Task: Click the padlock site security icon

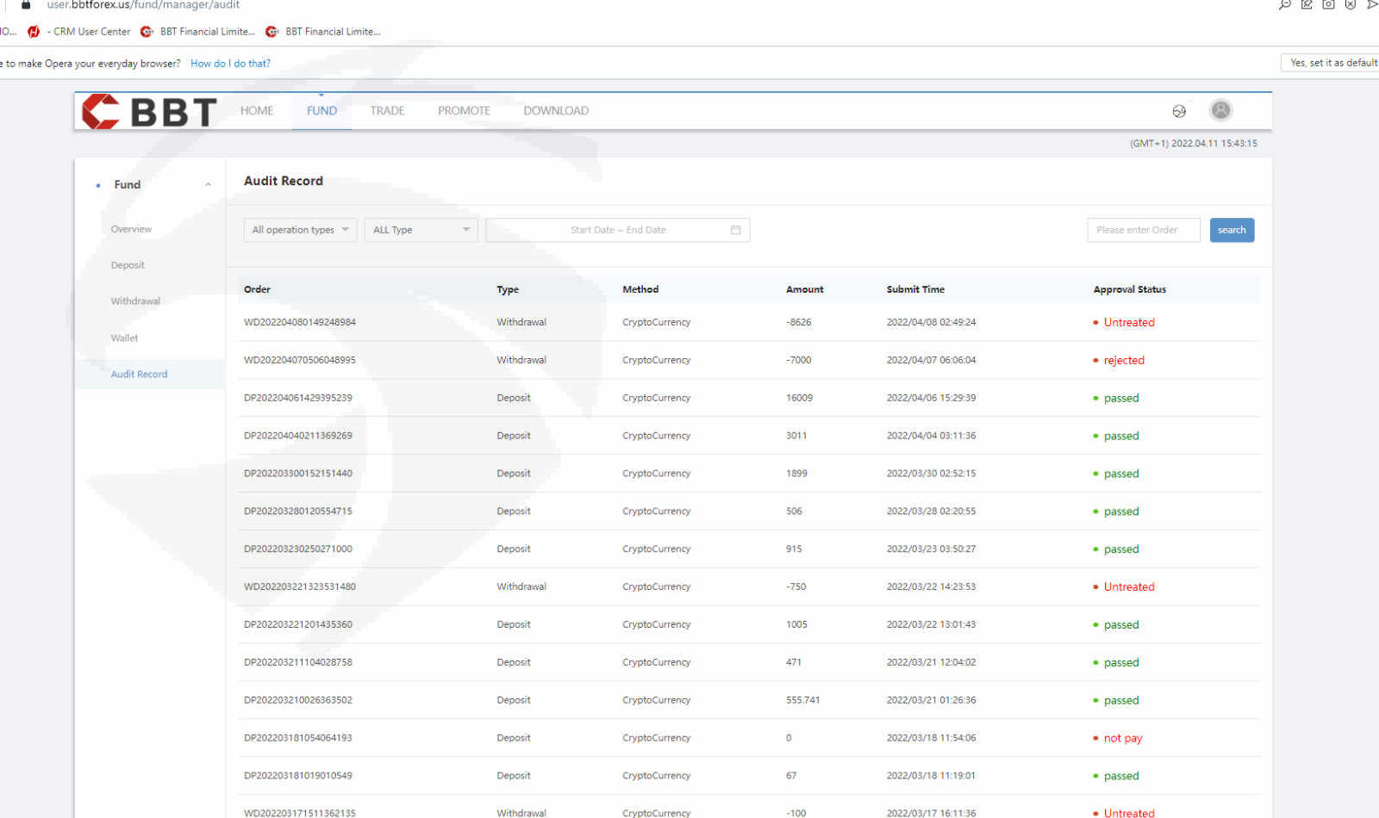Action: click(x=26, y=5)
